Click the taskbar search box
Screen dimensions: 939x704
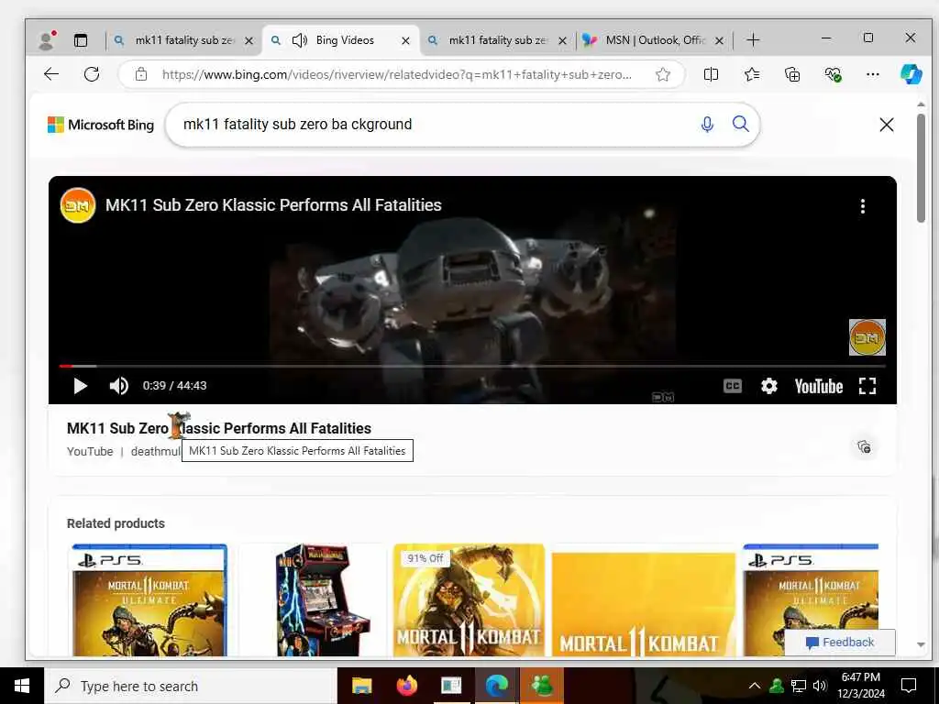pos(192,686)
